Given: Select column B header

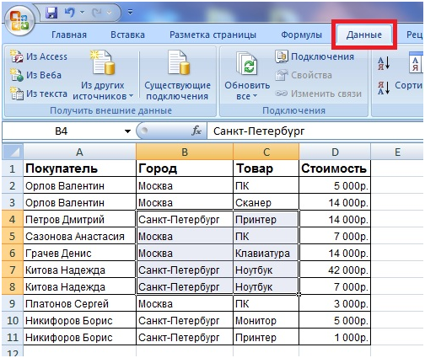Looking at the screenshot, I should point(185,152).
